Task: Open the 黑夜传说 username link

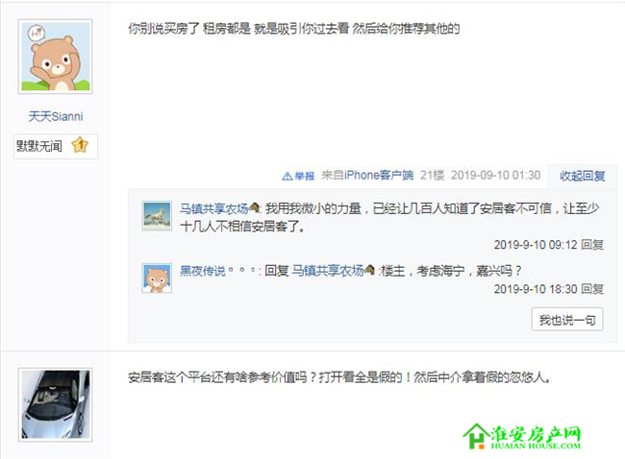Action: pyautogui.click(x=203, y=271)
